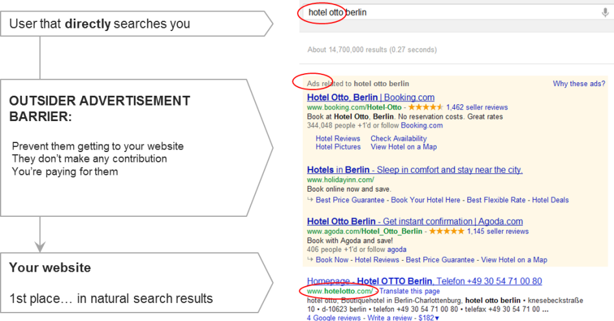Click the microphone voice search icon
614x321 pixels.
coord(605,12)
